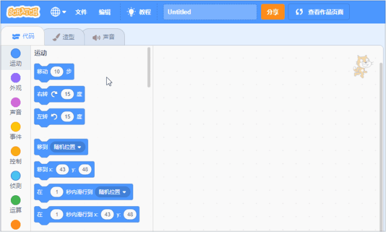Click y value 48 in 移到 x y block

pyautogui.click(x=85, y=169)
